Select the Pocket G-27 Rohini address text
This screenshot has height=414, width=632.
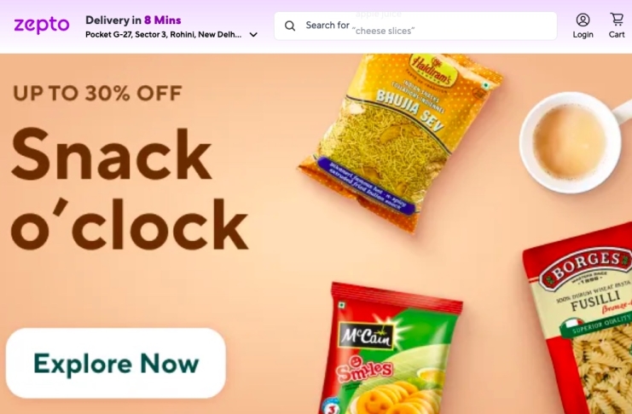(x=163, y=35)
